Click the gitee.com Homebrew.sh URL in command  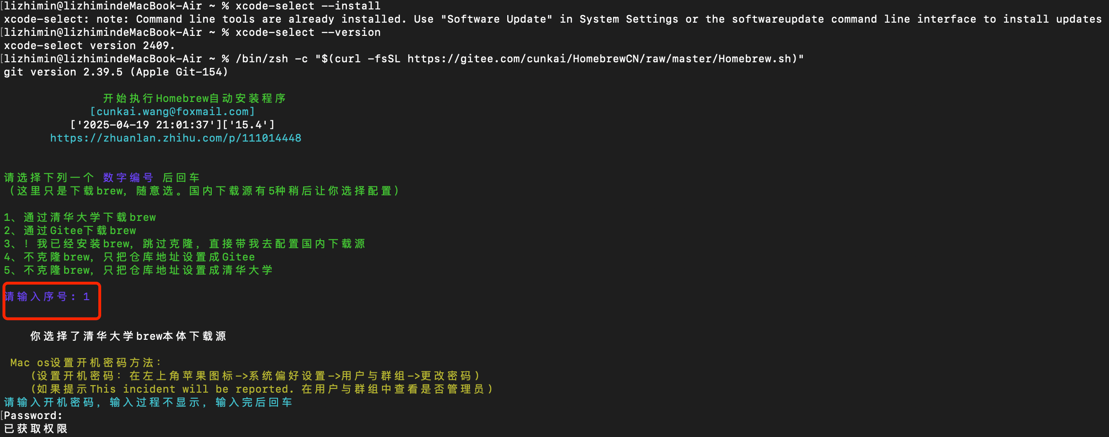599,59
